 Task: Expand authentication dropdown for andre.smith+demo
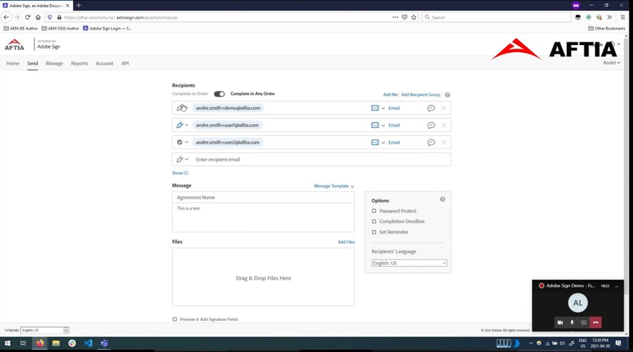(383, 108)
